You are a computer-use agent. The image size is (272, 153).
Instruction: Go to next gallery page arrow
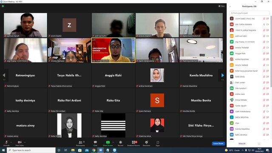click(223, 75)
